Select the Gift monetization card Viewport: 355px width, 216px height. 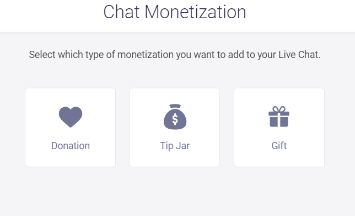279,128
